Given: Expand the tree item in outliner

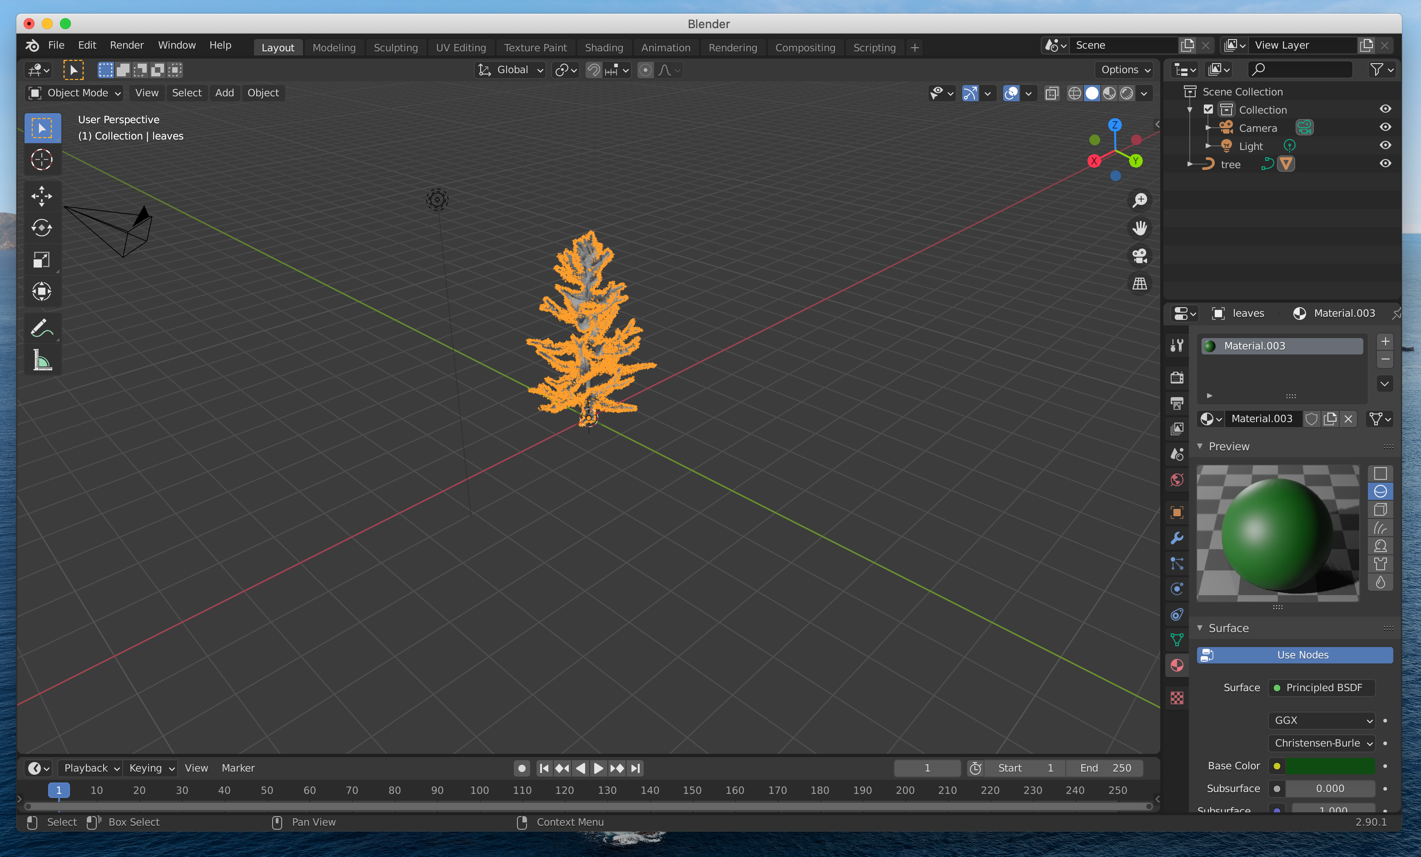Looking at the screenshot, I should [1190, 164].
